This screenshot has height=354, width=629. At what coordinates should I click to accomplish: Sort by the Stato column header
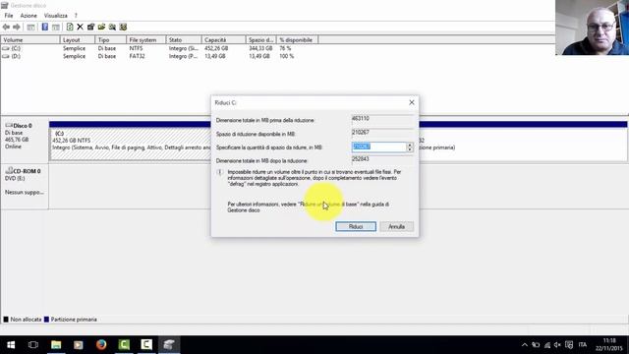pyautogui.click(x=184, y=40)
